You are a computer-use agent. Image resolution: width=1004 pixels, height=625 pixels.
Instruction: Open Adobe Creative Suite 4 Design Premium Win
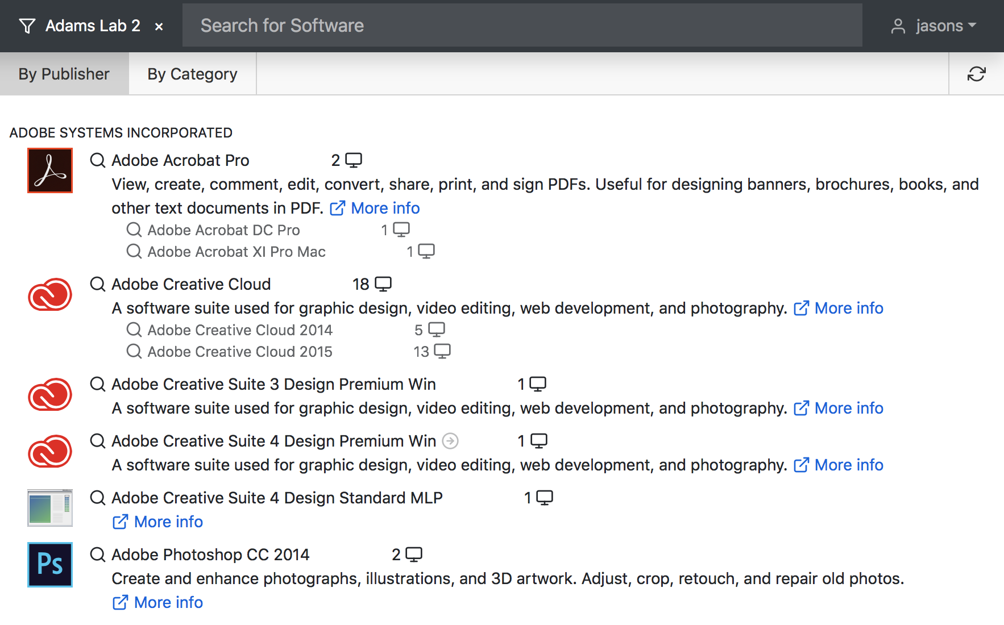coord(273,441)
